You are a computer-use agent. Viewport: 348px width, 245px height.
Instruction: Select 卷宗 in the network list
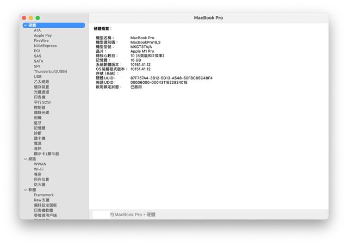[38, 174]
